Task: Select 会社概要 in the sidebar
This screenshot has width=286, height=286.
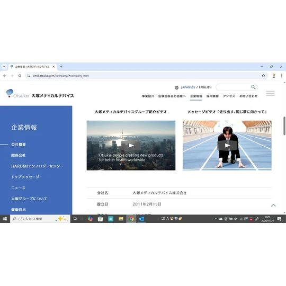Action: [x=19, y=145]
